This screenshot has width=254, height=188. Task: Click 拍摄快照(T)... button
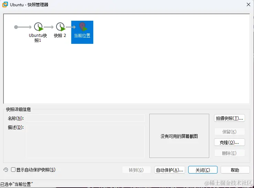(x=229, y=118)
